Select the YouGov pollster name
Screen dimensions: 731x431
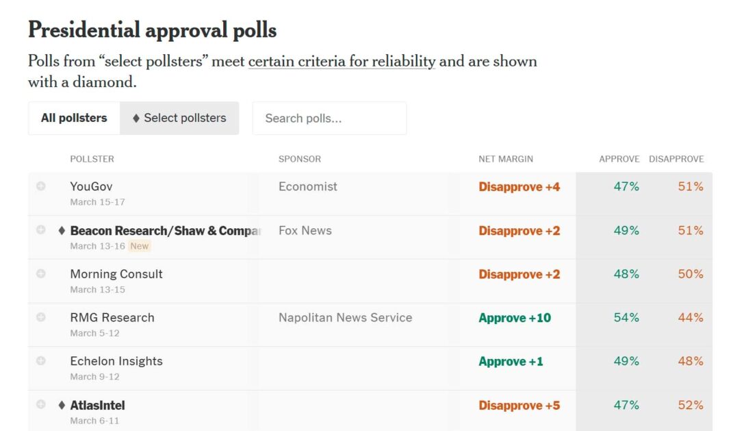(91, 186)
